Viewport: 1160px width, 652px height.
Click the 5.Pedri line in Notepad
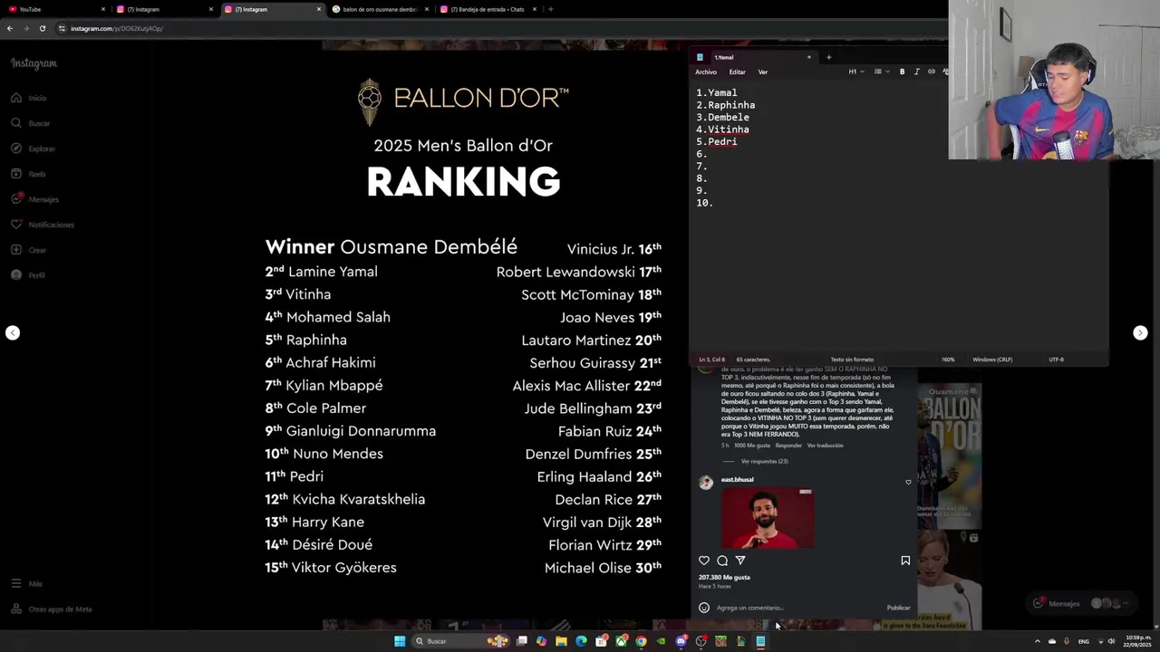(717, 141)
